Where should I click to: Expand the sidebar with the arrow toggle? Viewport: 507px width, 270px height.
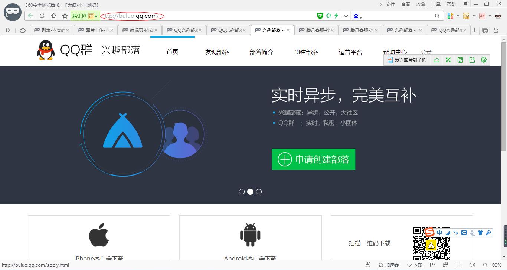[x=8, y=30]
